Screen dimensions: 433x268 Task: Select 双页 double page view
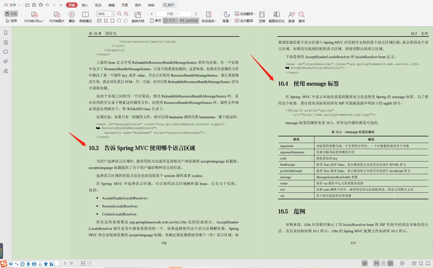click(169, 21)
